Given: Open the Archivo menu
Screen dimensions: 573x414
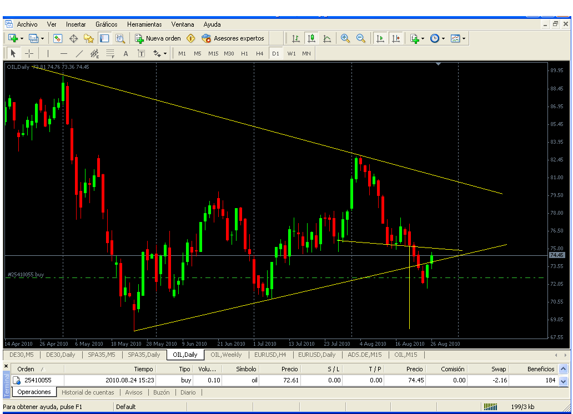Looking at the screenshot, I should [x=27, y=24].
